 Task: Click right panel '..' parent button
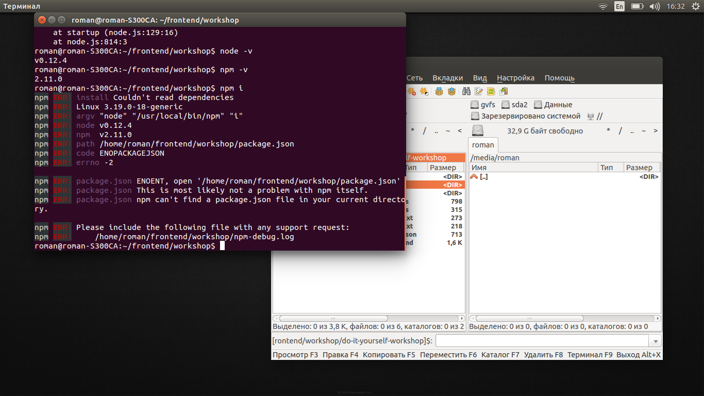[x=632, y=131]
